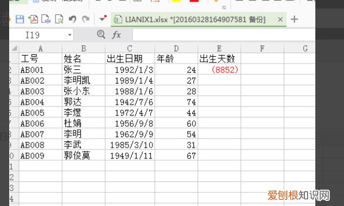Click the fx insert function button
Image resolution: width=344 pixels, height=206 pixels.
pos(116,35)
